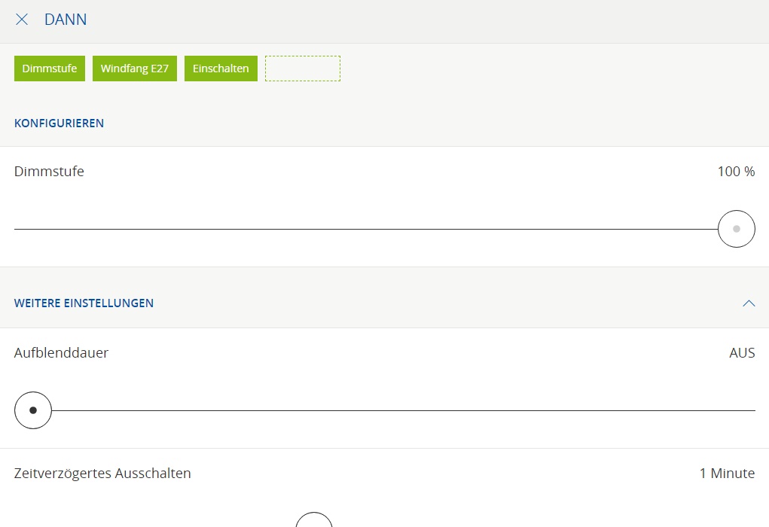
Task: Select the Windfang E27 chip
Action: tap(135, 69)
